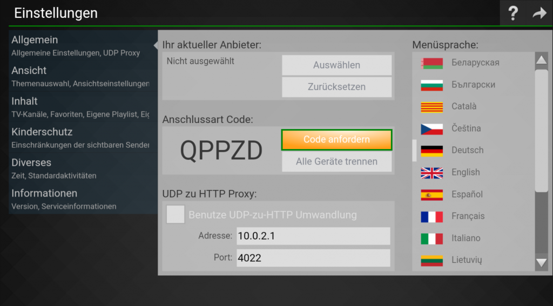The width and height of the screenshot is (553, 306).
Task: Open the Allgemein settings section
Action: click(83, 45)
